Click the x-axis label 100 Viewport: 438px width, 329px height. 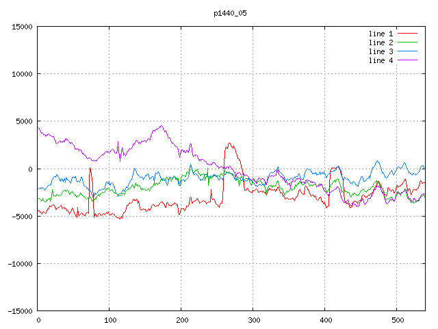(x=110, y=320)
